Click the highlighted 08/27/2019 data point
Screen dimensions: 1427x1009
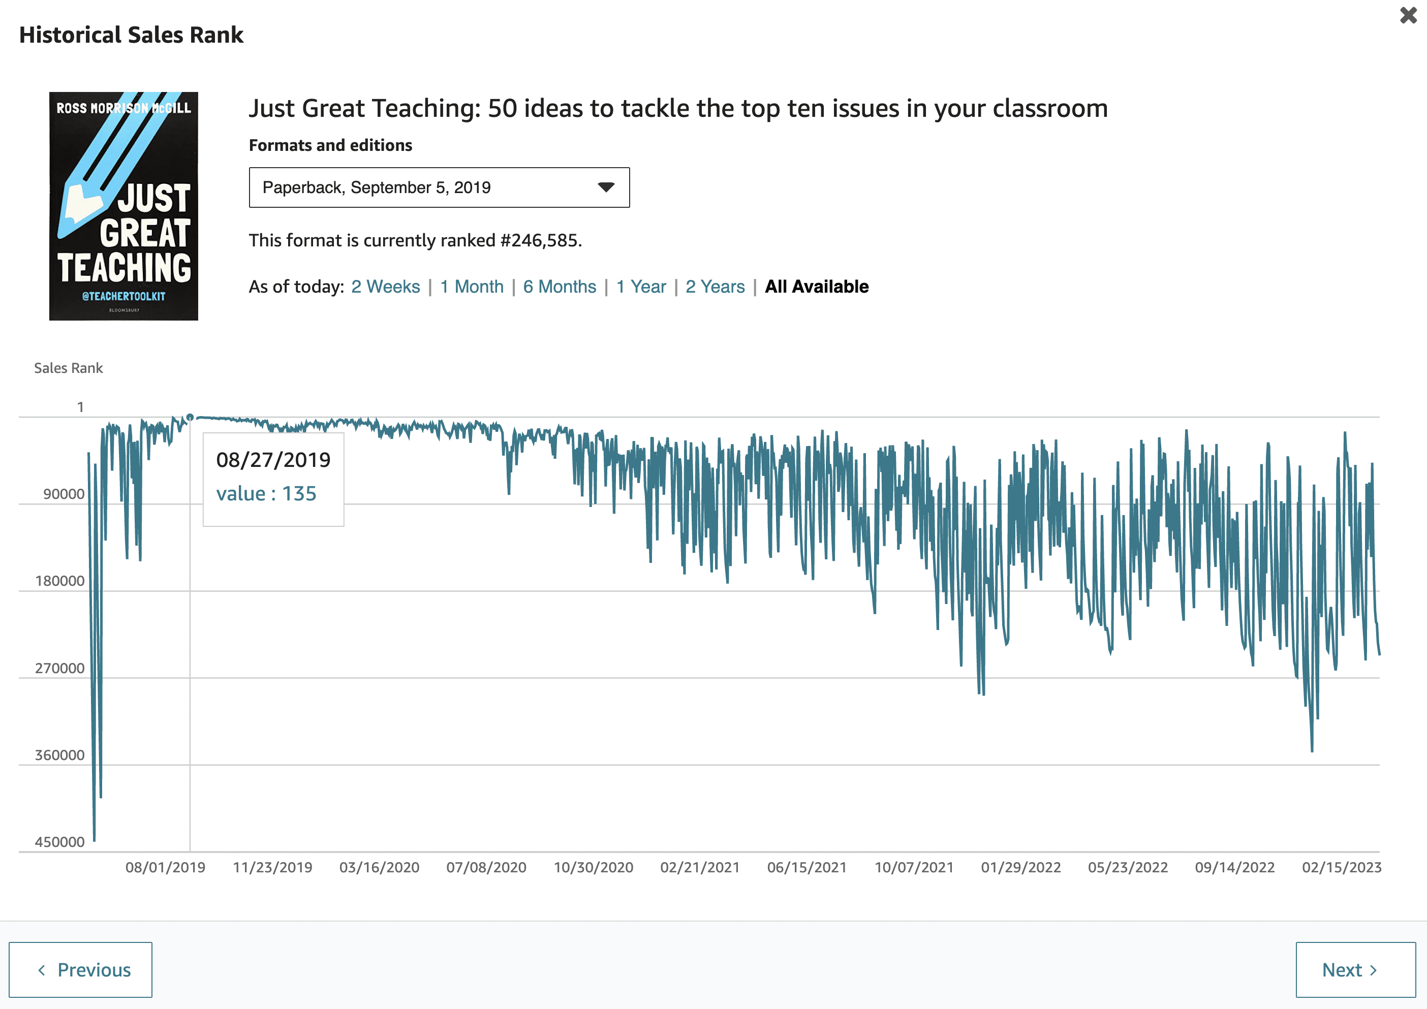click(190, 417)
